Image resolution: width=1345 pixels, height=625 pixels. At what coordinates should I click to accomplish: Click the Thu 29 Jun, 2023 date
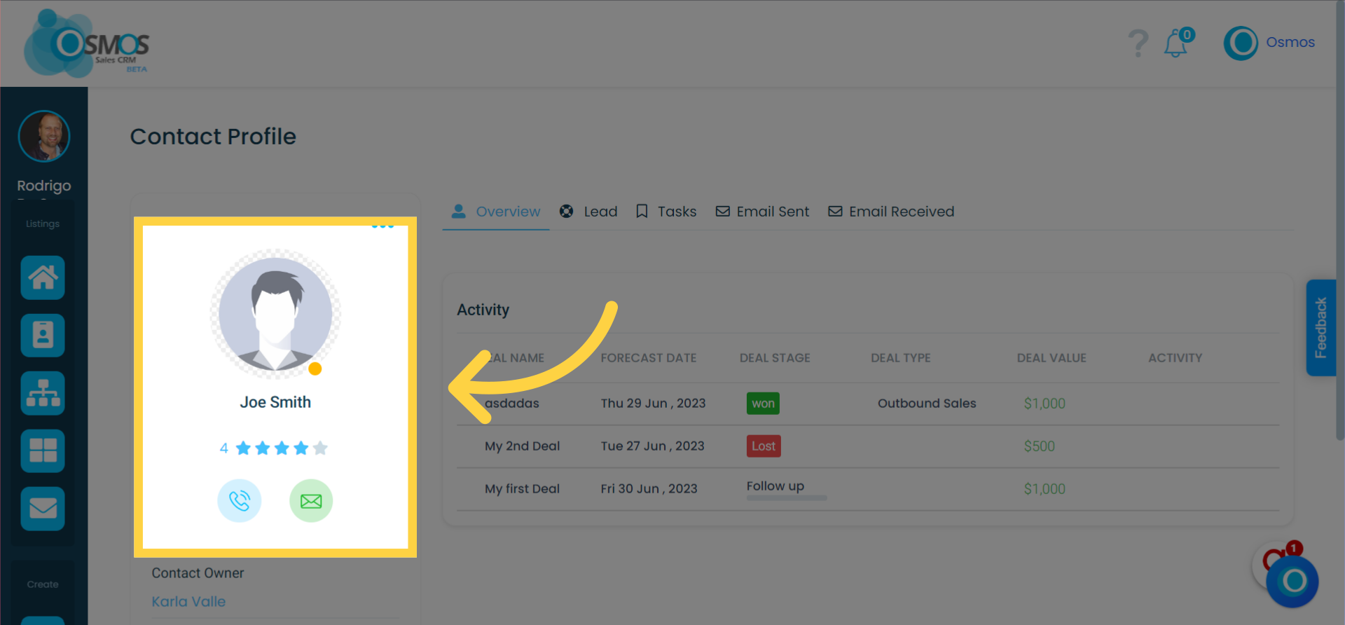pyautogui.click(x=653, y=404)
